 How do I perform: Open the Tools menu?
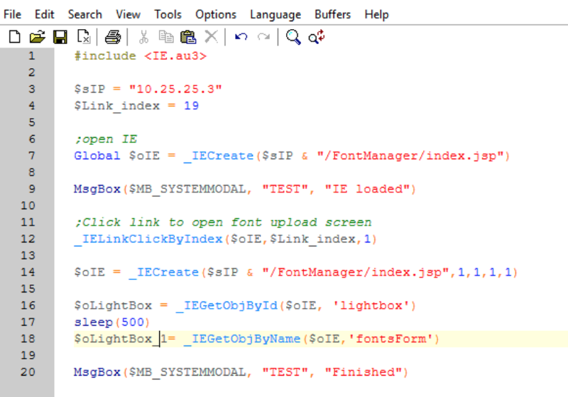pos(168,14)
